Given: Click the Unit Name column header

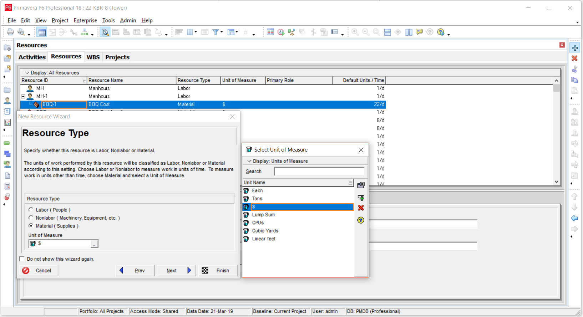Looking at the screenshot, I should 298,183.
